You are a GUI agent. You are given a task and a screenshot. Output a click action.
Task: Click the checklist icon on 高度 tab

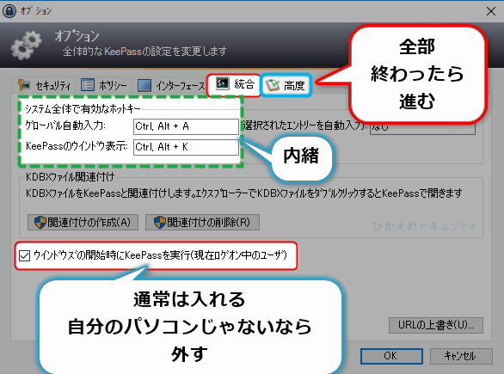[273, 85]
